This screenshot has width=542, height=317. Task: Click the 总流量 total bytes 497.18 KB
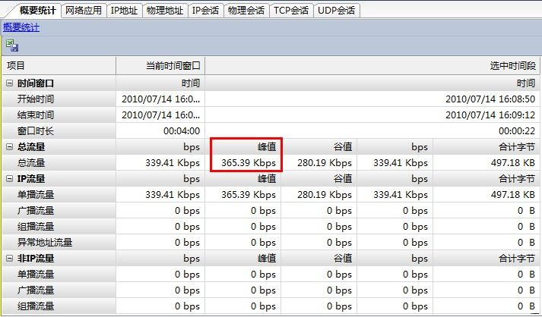(x=513, y=163)
